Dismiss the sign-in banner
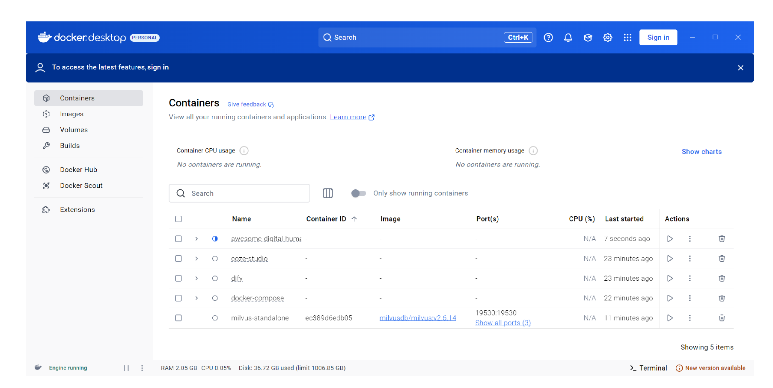The width and height of the screenshot is (773, 388). 740,68
